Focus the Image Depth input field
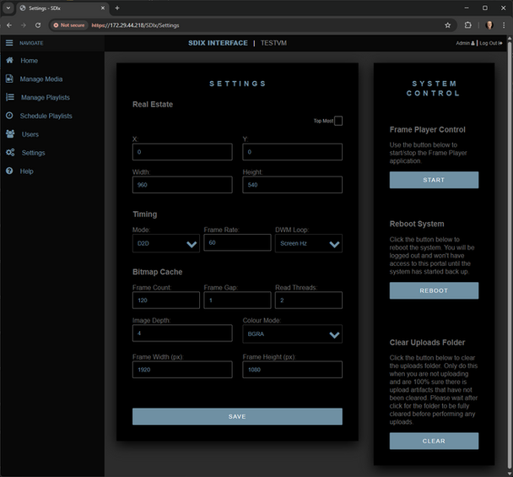The width and height of the screenshot is (513, 477). [182, 333]
